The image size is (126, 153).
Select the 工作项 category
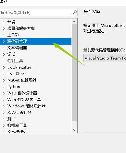(x=13, y=35)
